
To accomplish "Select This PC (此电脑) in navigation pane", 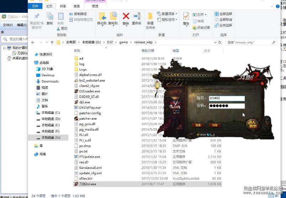I will pyautogui.click(x=42, y=63).
